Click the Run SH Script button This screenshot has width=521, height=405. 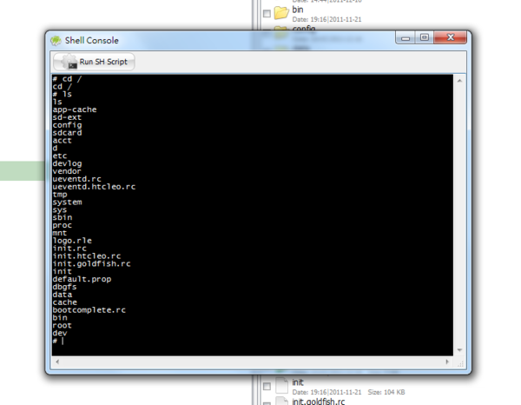click(94, 62)
